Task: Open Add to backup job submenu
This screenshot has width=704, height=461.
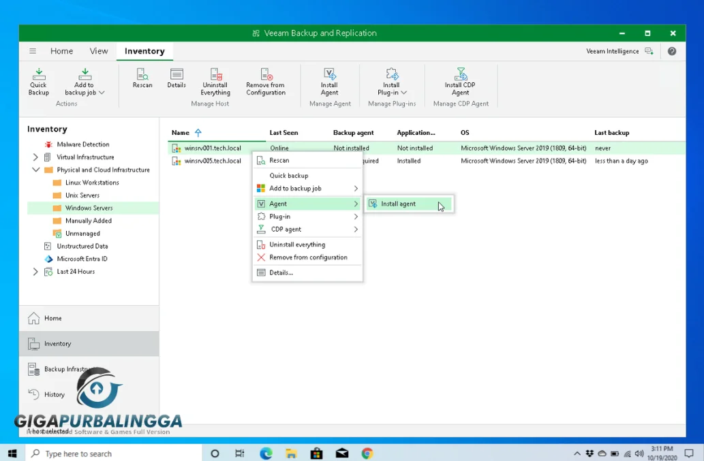Action: pyautogui.click(x=307, y=189)
